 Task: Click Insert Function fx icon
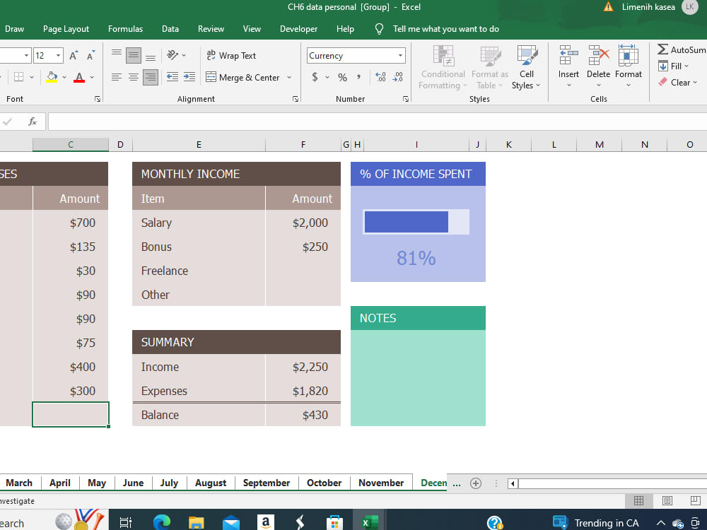pyautogui.click(x=32, y=122)
